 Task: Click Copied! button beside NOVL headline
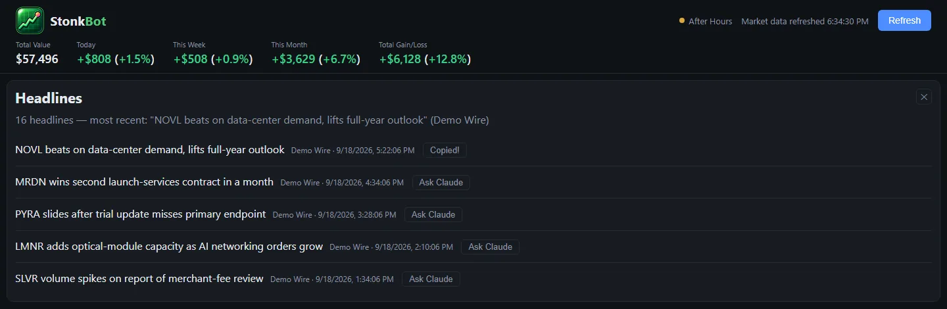click(445, 150)
